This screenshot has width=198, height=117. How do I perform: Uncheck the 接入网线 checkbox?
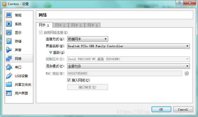pos(69,80)
